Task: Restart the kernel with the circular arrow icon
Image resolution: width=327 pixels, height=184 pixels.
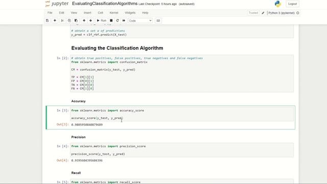Action: pyautogui.click(x=118, y=20)
